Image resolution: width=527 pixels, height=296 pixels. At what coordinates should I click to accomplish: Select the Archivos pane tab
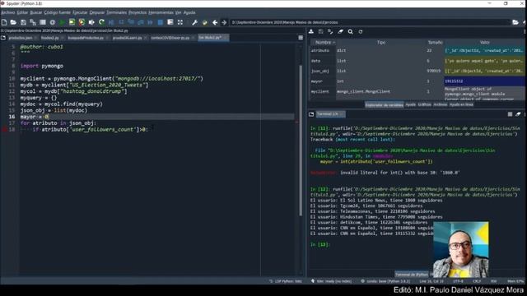click(440, 104)
